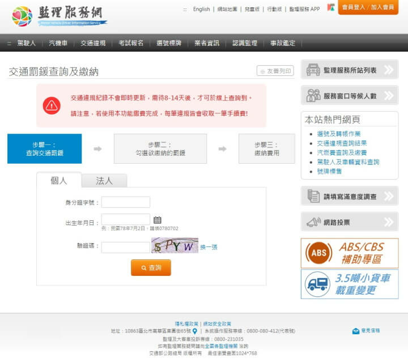
Task: Click the truck icon on 3.5噸小貨車 banner
Action: 317,284
